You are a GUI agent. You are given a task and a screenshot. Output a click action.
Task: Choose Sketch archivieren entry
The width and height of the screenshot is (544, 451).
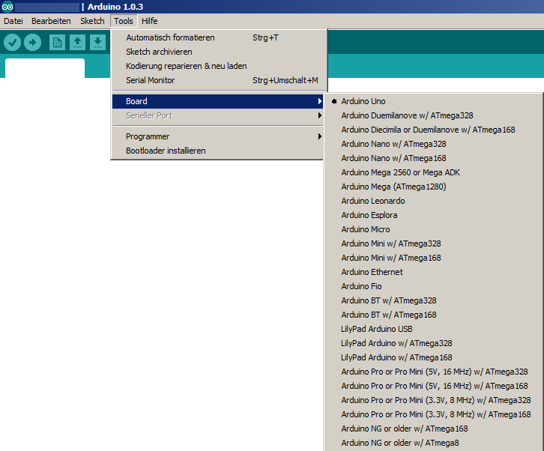tap(159, 52)
